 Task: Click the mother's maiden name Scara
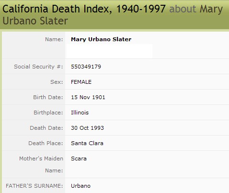tap(79, 159)
